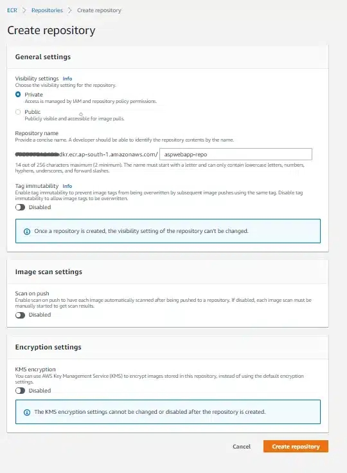
Task: Select the Public visibility radio button
Action: pyautogui.click(x=18, y=112)
